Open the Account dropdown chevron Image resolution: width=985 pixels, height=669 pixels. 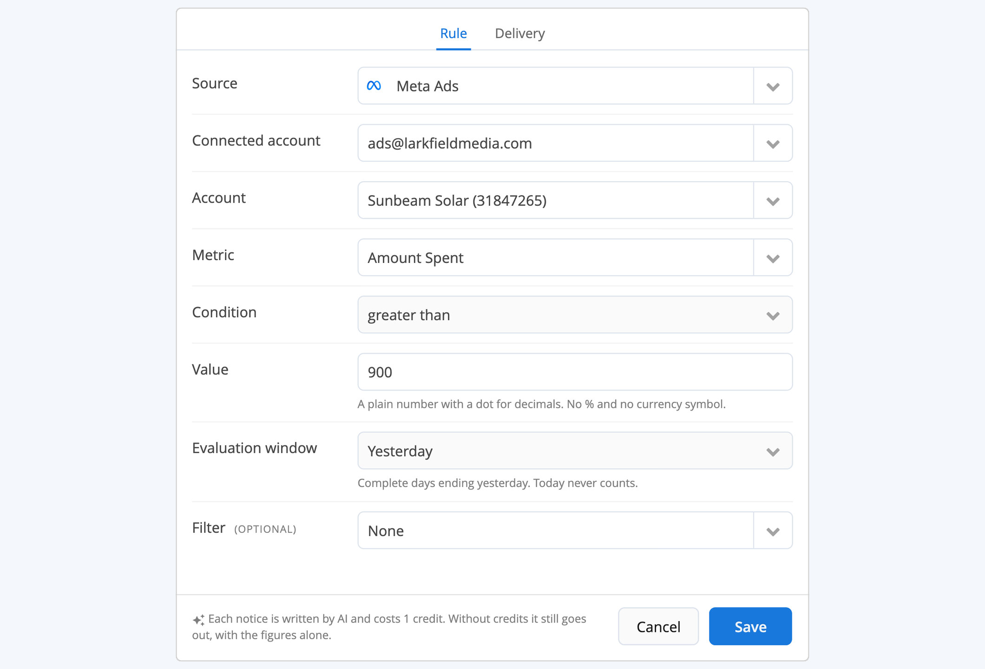click(x=773, y=200)
